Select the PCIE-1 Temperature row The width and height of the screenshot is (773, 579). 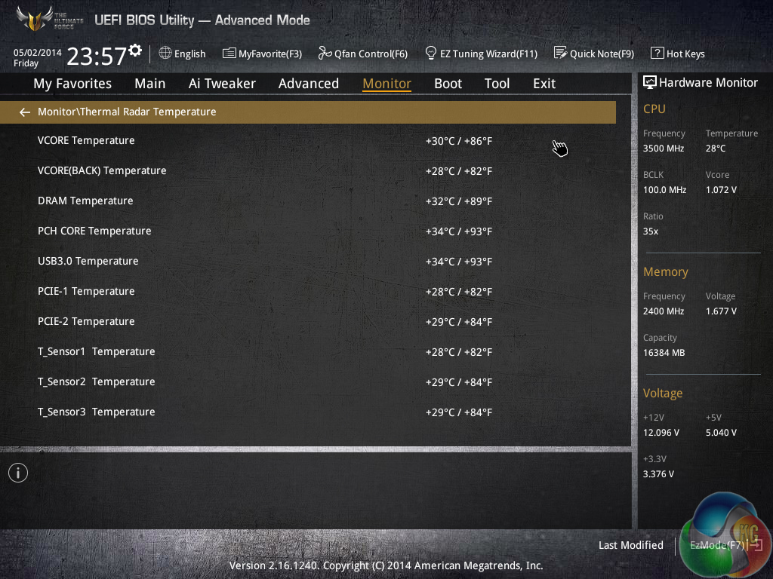click(308, 292)
